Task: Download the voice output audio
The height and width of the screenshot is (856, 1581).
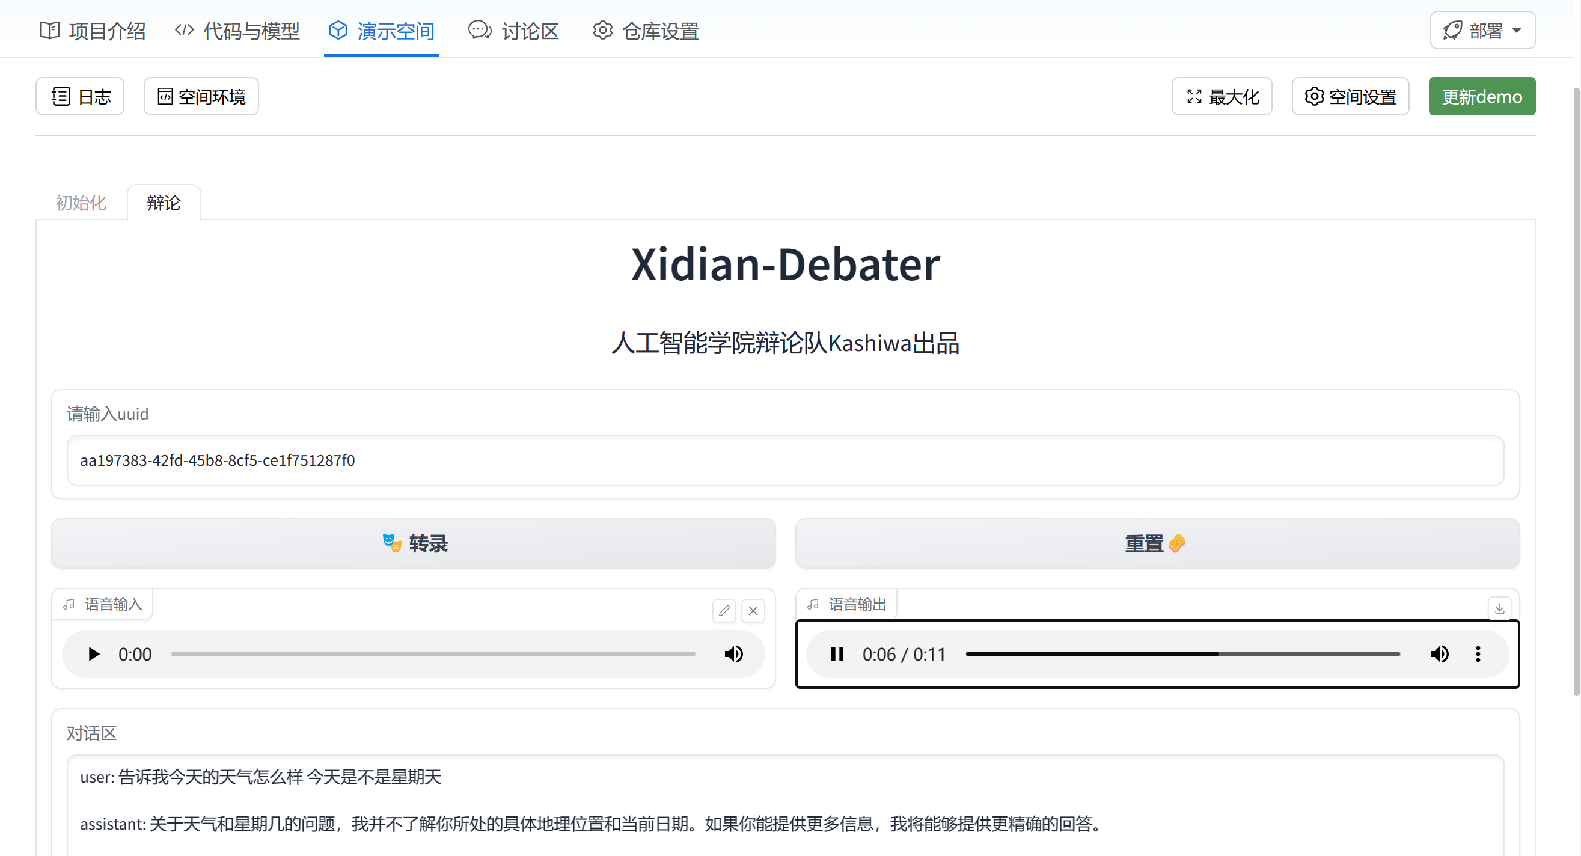Action: click(x=1499, y=608)
